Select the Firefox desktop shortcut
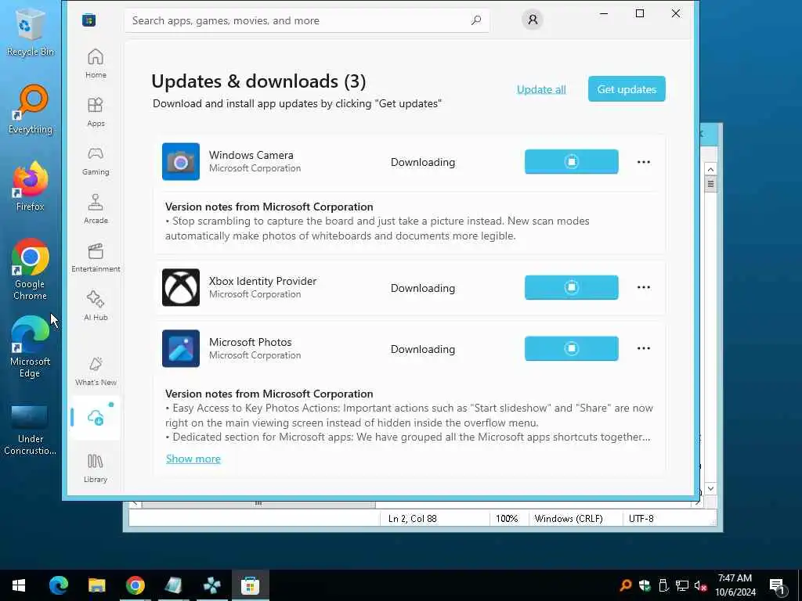 coord(31,186)
